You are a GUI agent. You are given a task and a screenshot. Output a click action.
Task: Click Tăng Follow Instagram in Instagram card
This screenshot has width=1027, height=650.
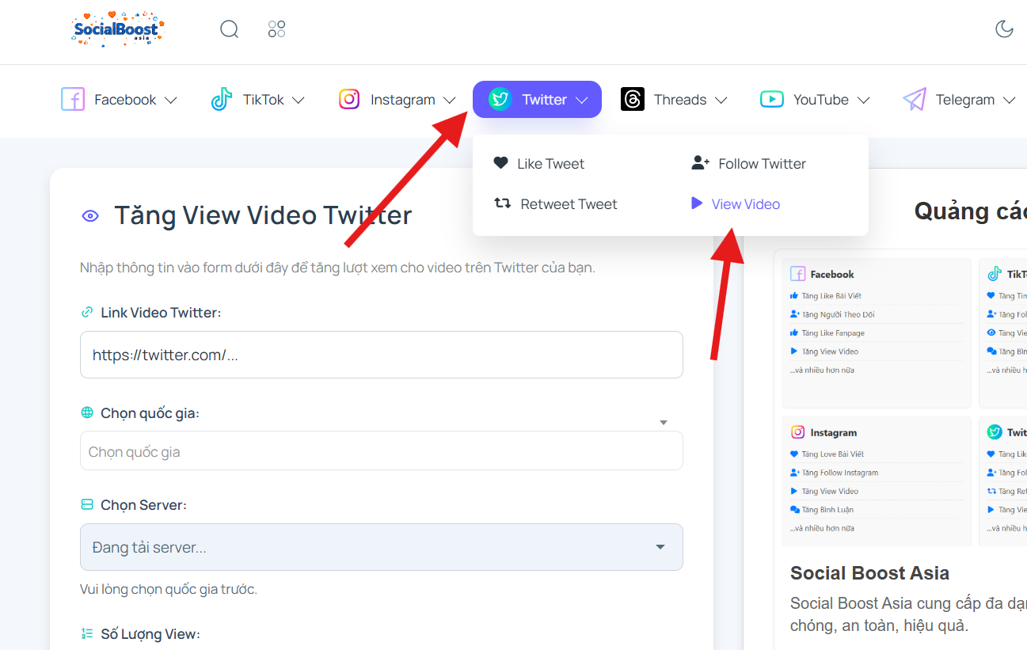click(x=839, y=473)
